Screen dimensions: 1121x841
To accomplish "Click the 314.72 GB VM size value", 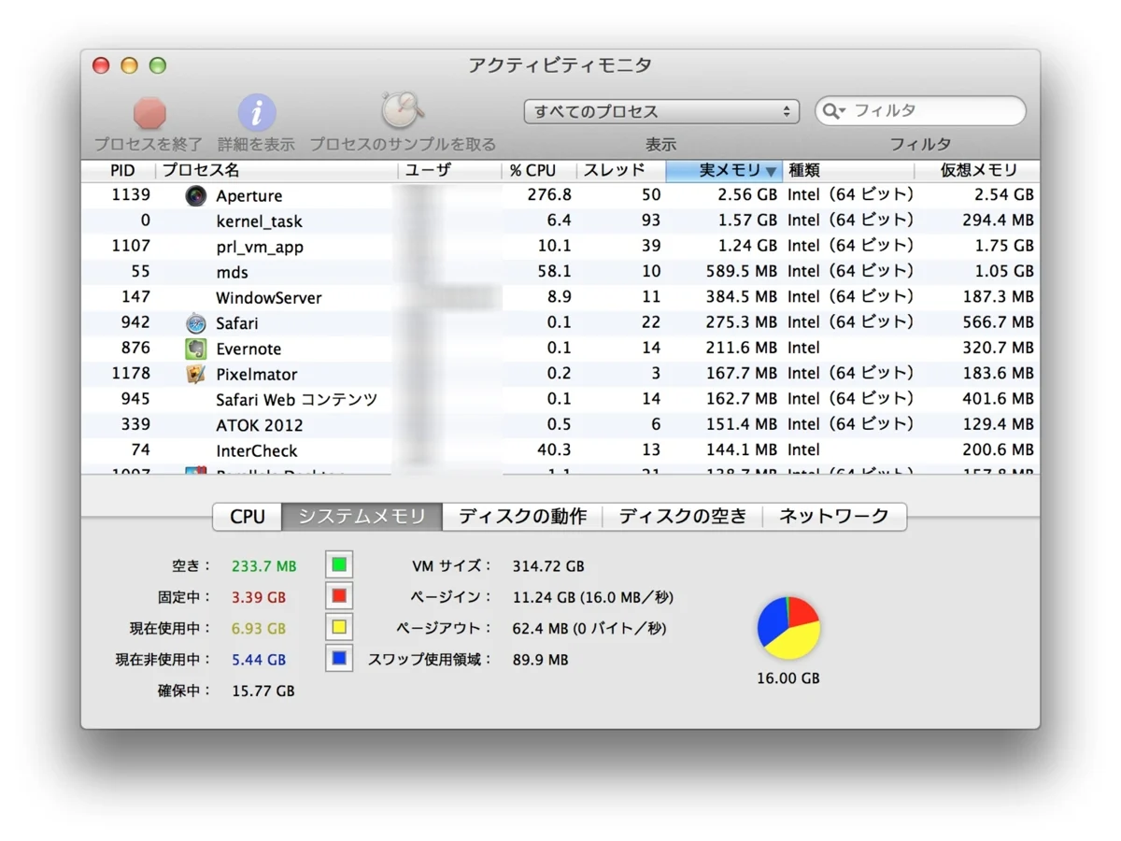I will [548, 566].
